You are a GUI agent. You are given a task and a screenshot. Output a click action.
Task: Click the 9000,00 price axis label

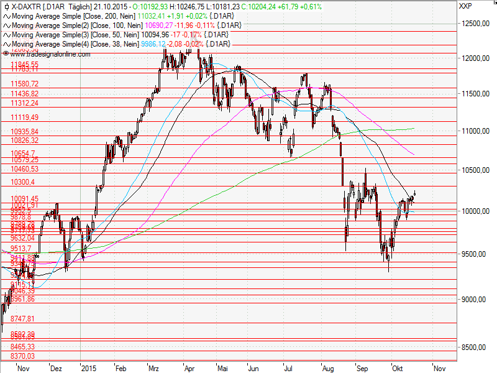coord(473,300)
